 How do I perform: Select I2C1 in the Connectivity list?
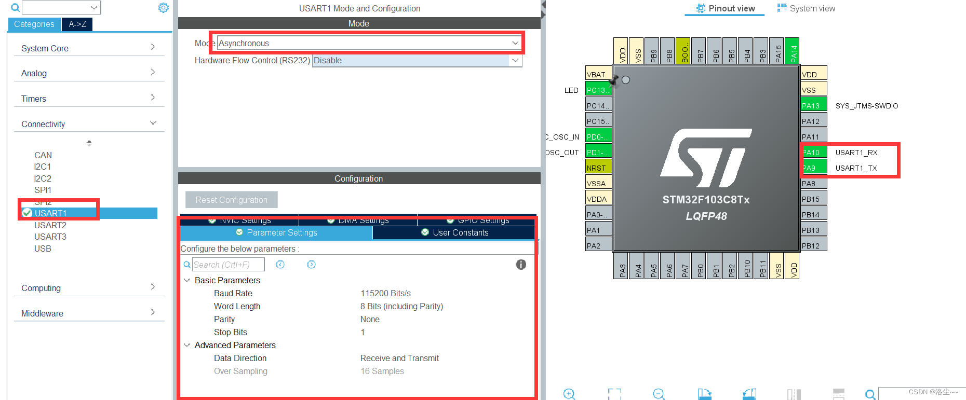[x=43, y=167]
